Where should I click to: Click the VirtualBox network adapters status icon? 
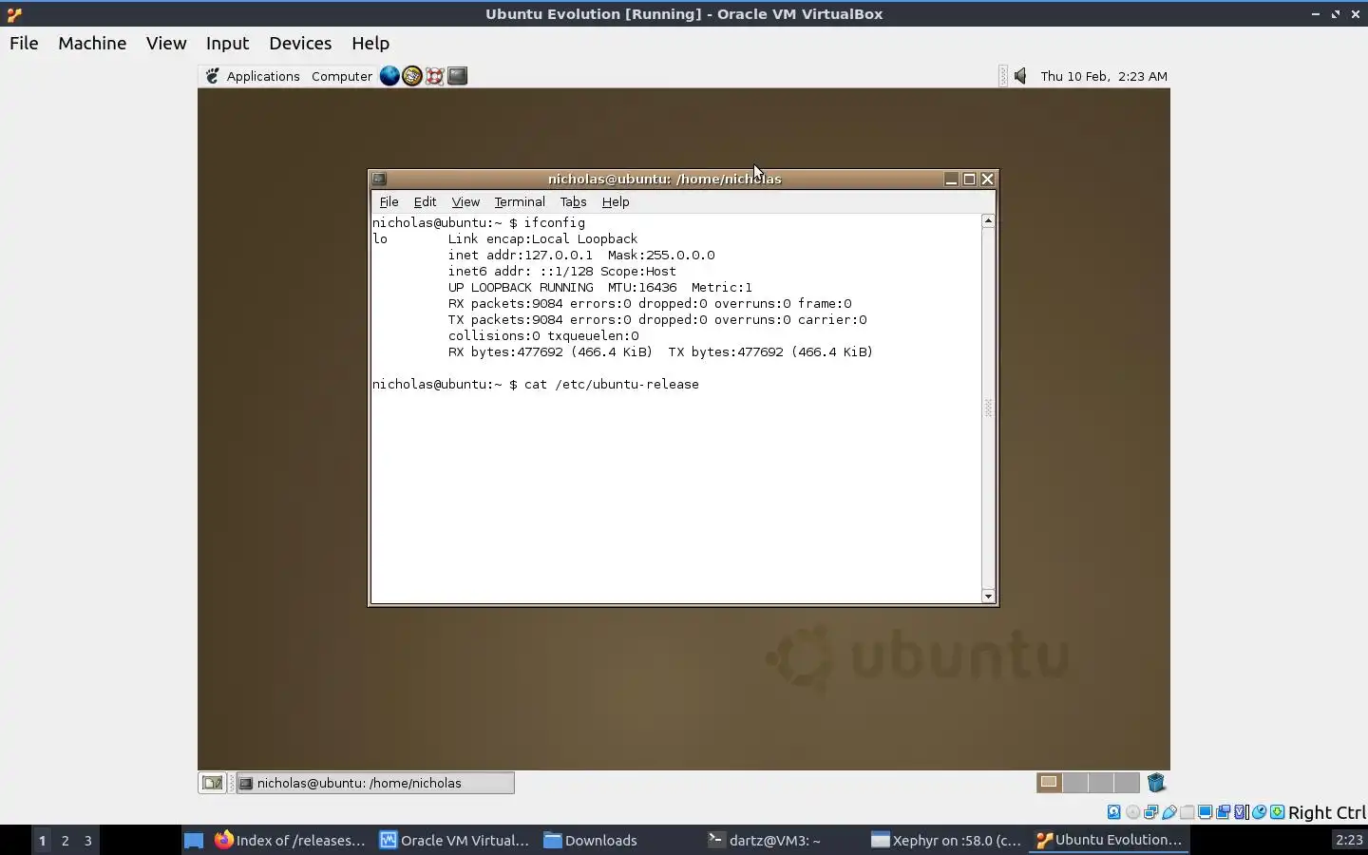[1150, 812]
